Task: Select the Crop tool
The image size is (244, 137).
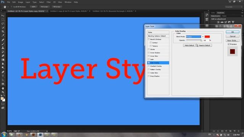Action: point(3,32)
